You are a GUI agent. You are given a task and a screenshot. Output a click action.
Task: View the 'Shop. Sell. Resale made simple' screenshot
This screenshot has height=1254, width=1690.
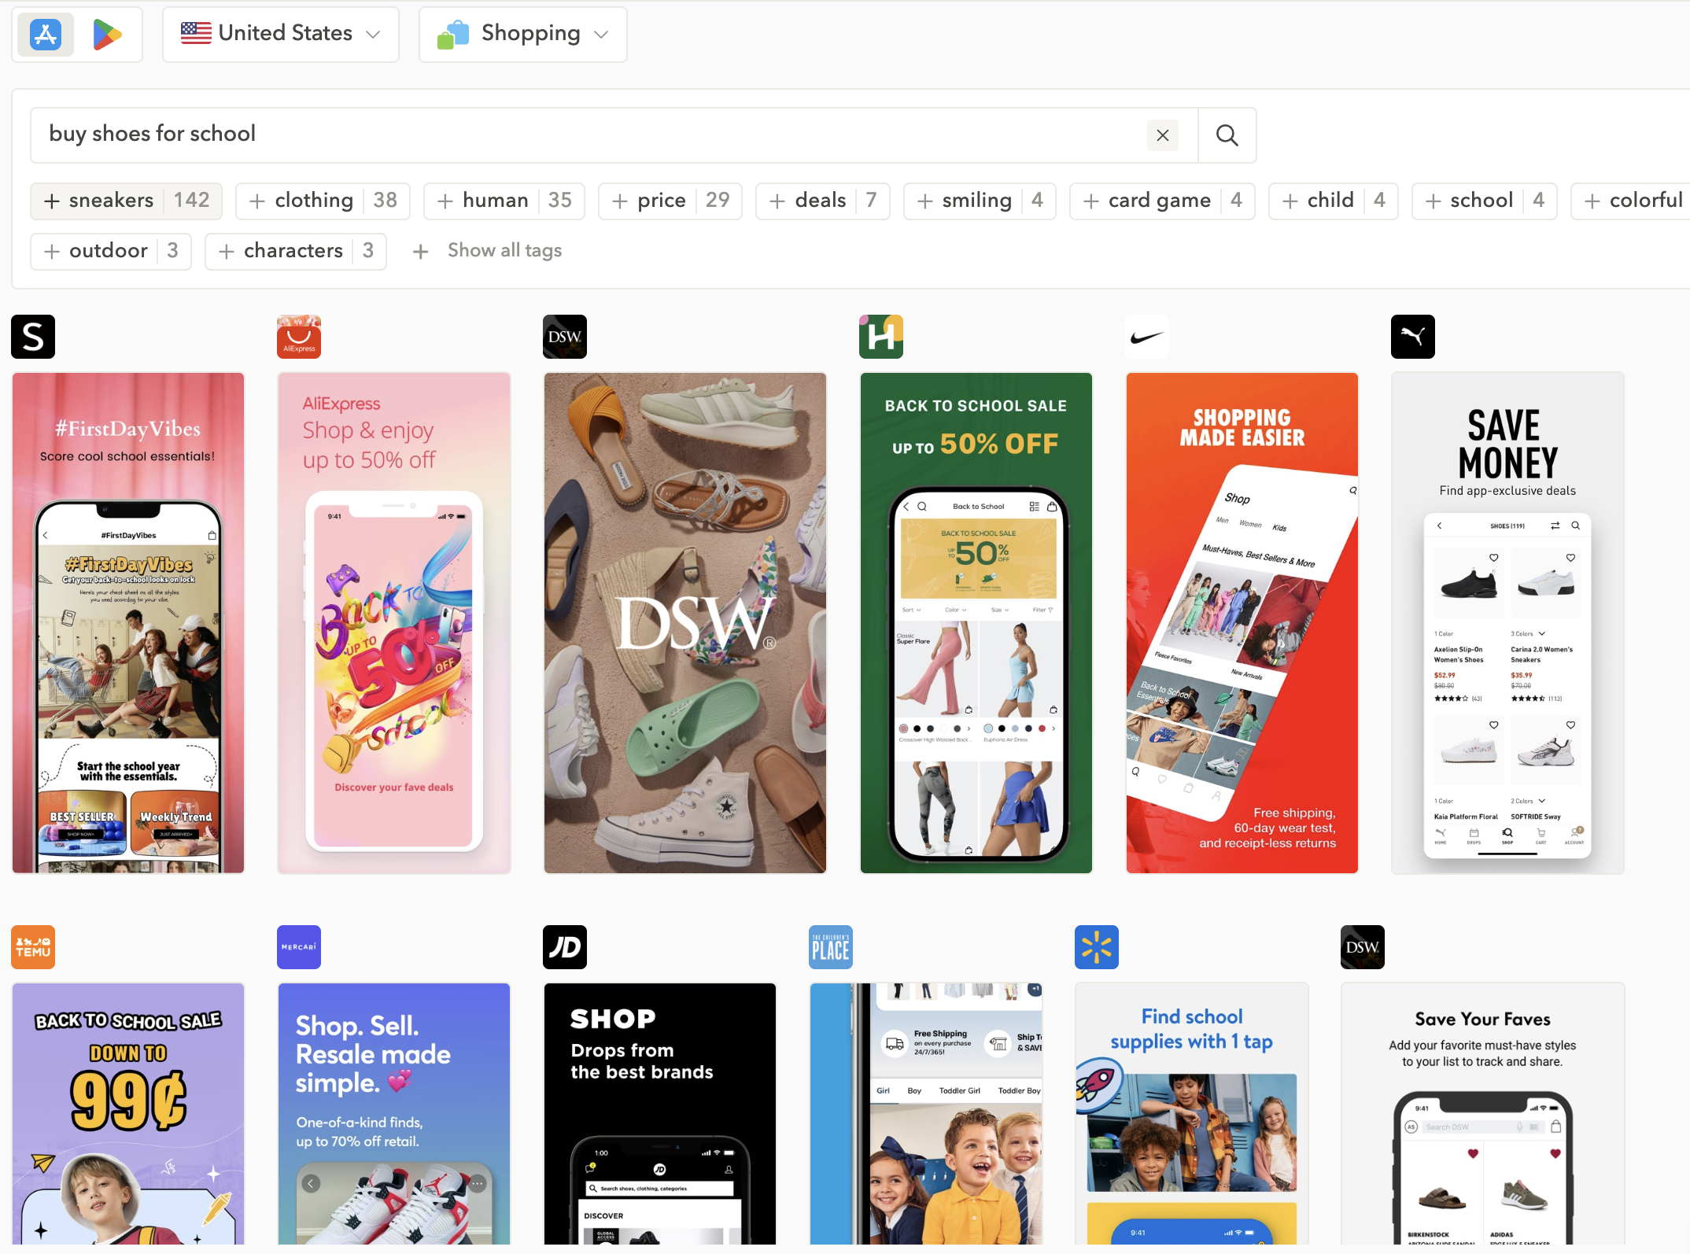click(394, 1114)
